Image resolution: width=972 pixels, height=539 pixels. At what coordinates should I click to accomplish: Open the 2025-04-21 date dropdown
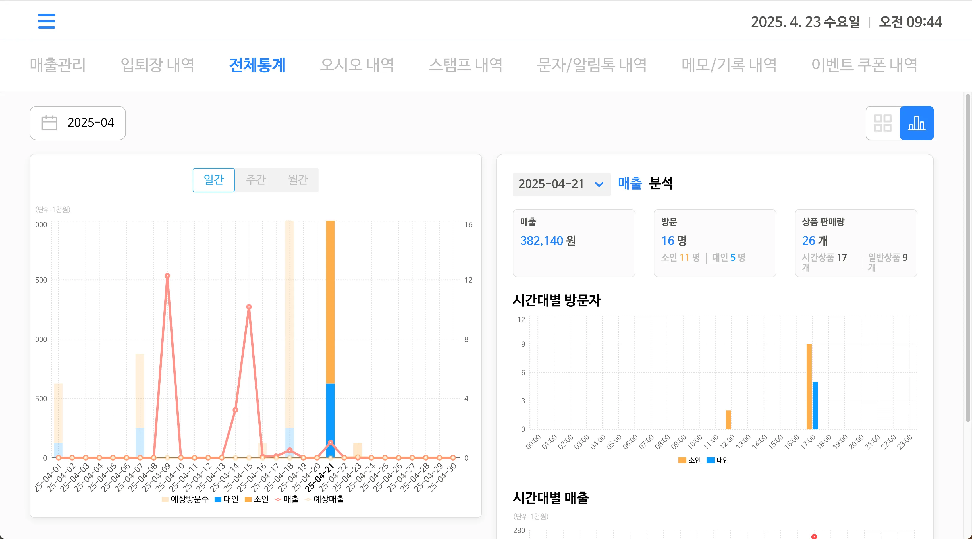tap(551, 184)
